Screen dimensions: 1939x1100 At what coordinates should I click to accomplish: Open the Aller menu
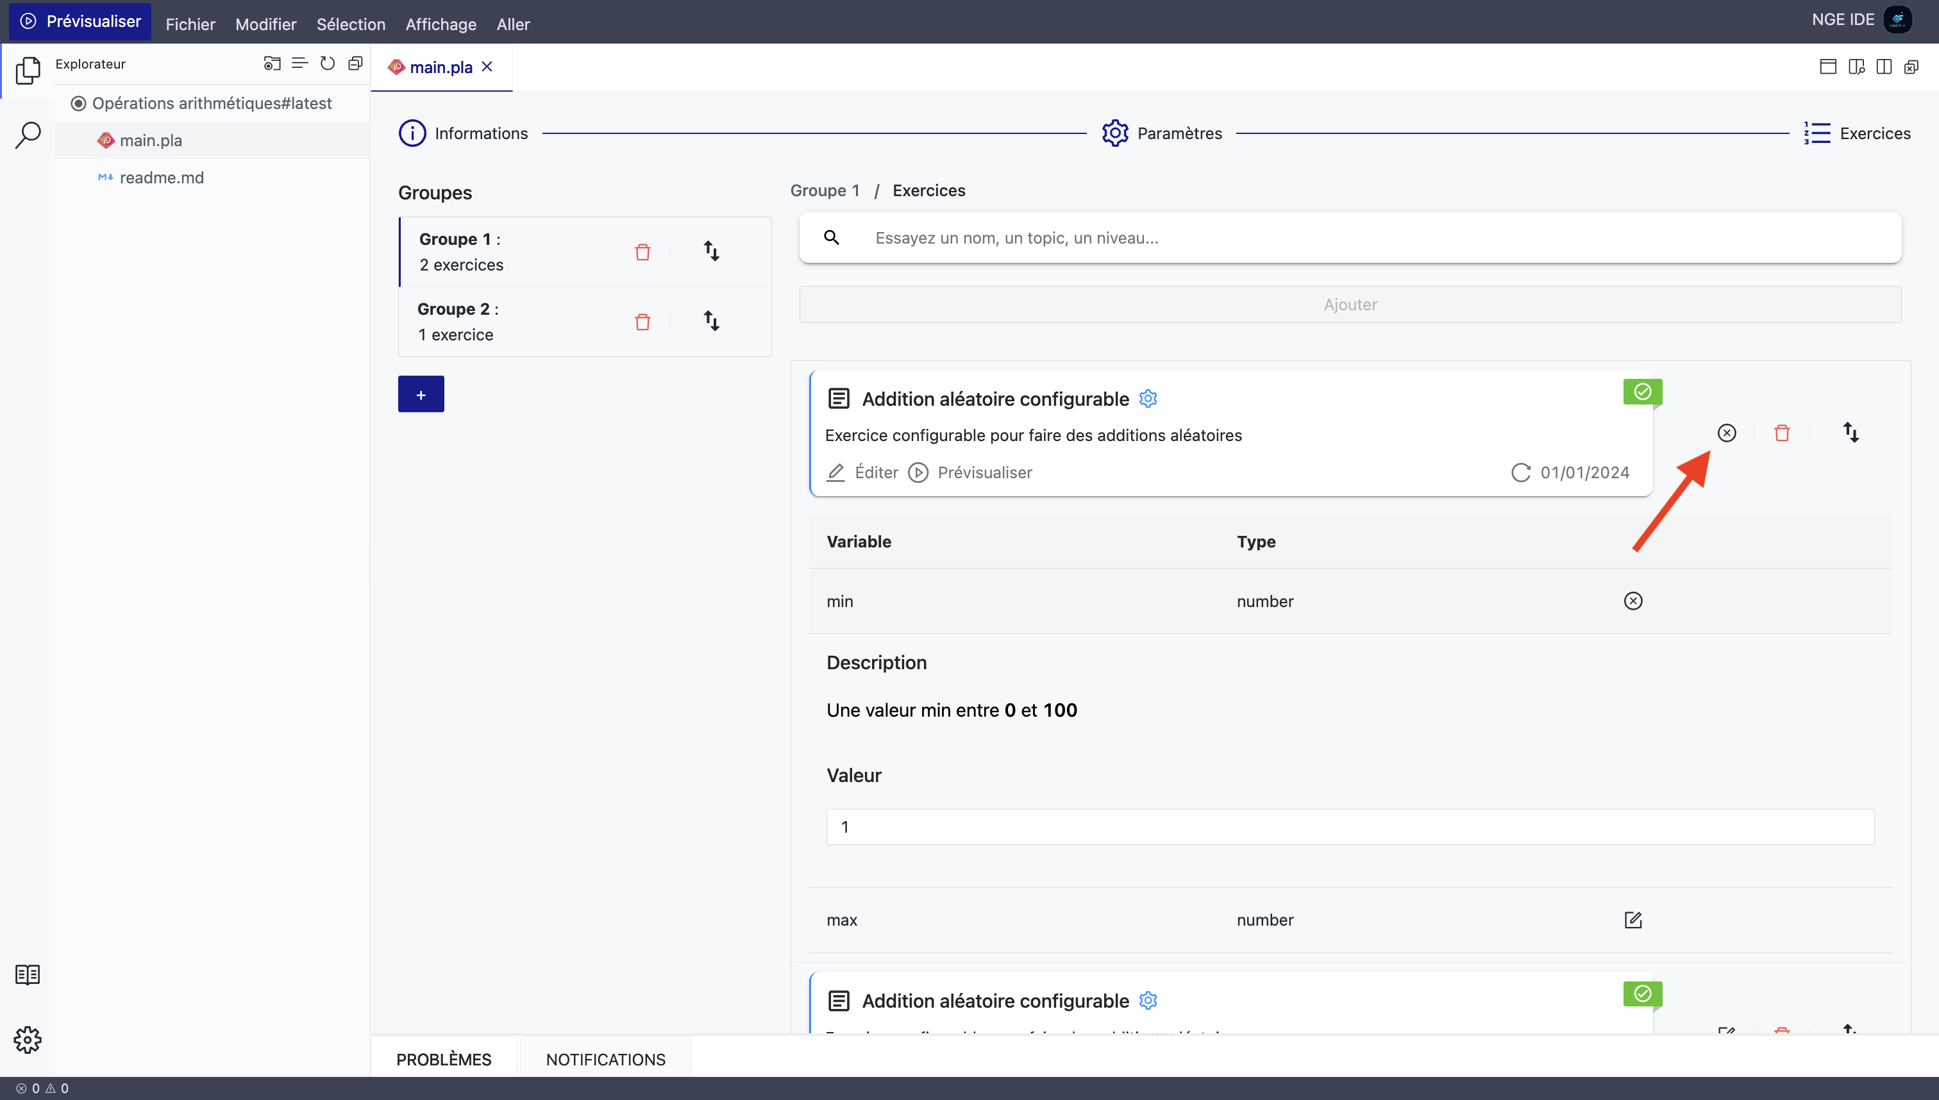(x=513, y=24)
